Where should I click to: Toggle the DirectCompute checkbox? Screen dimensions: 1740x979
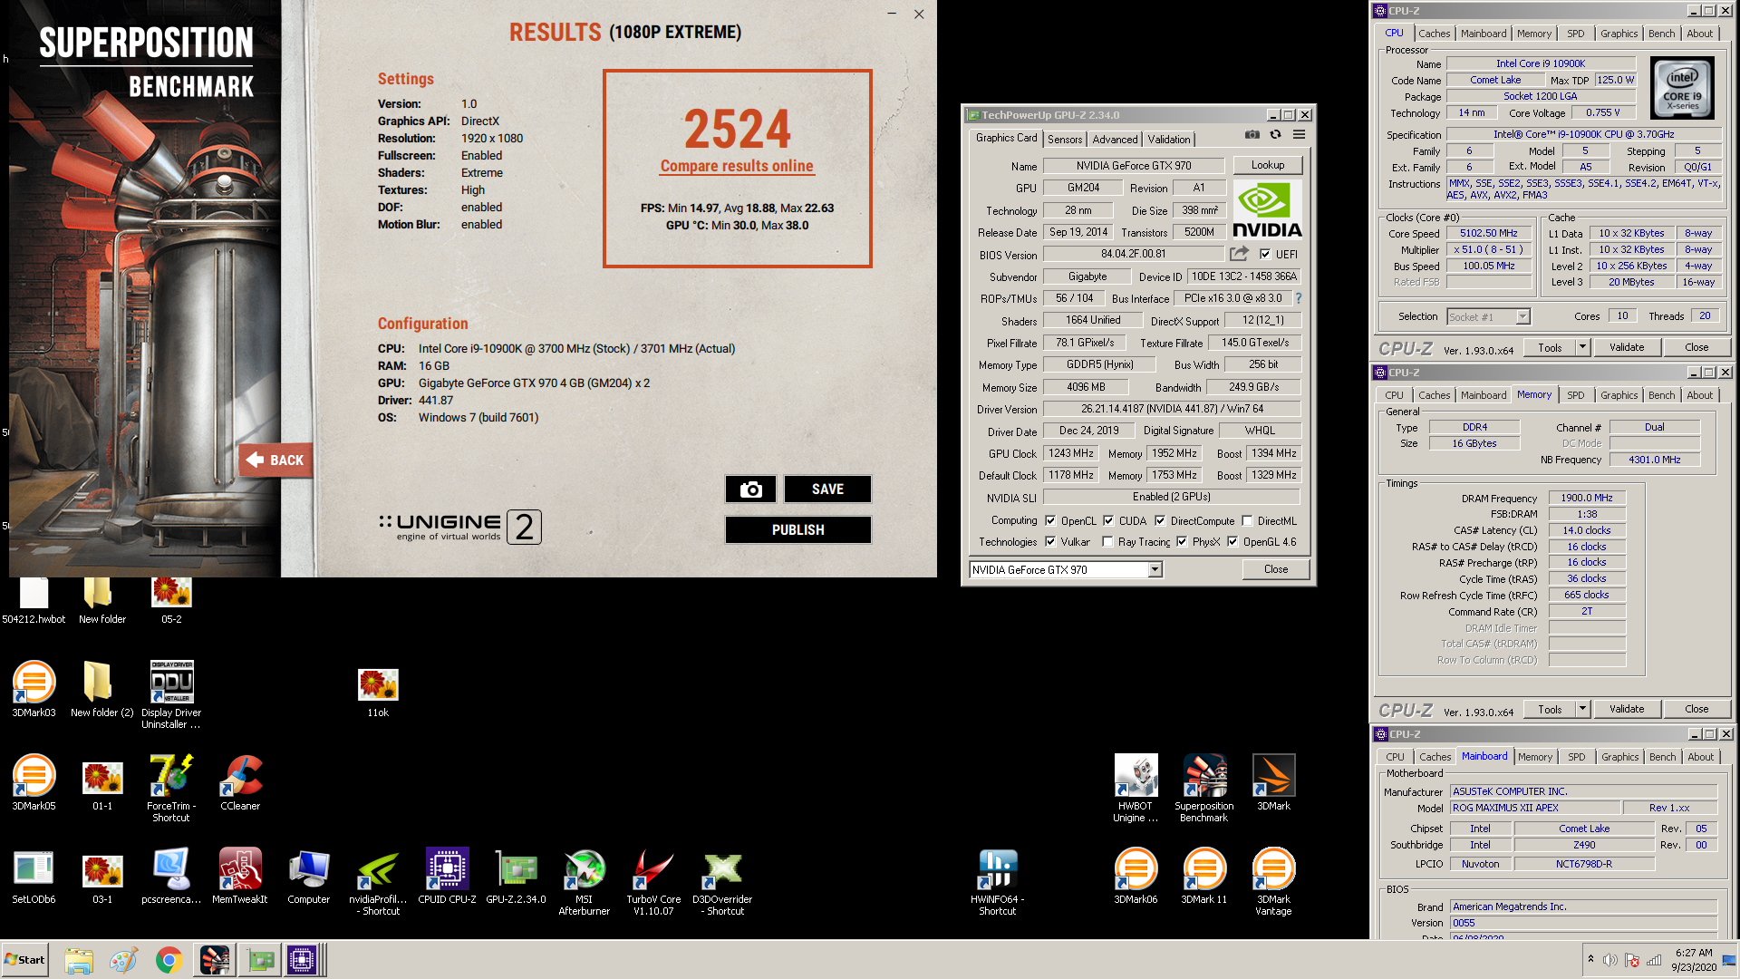pyautogui.click(x=1160, y=521)
